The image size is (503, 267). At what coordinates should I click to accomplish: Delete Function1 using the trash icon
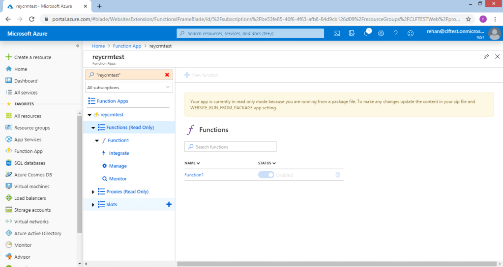coord(337,175)
